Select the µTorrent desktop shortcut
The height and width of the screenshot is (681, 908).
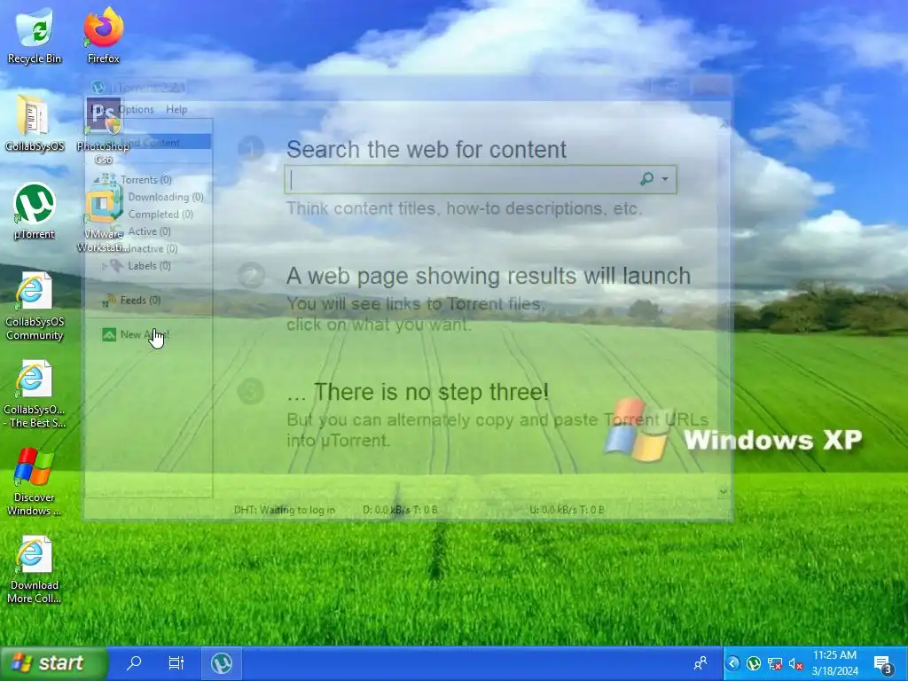coord(35,211)
